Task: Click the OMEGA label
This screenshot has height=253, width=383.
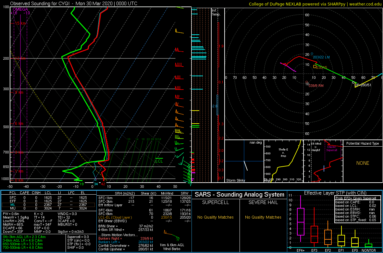Action: pos(20,9)
